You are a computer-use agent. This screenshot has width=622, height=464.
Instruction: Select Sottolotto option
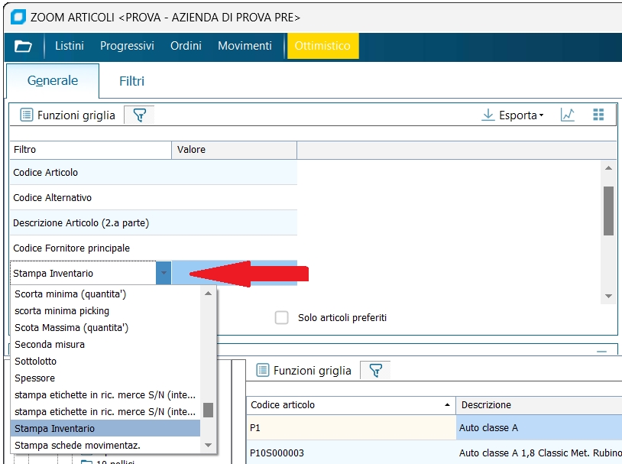coord(105,362)
